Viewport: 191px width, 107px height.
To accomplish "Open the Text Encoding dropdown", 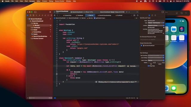I will [156, 56].
